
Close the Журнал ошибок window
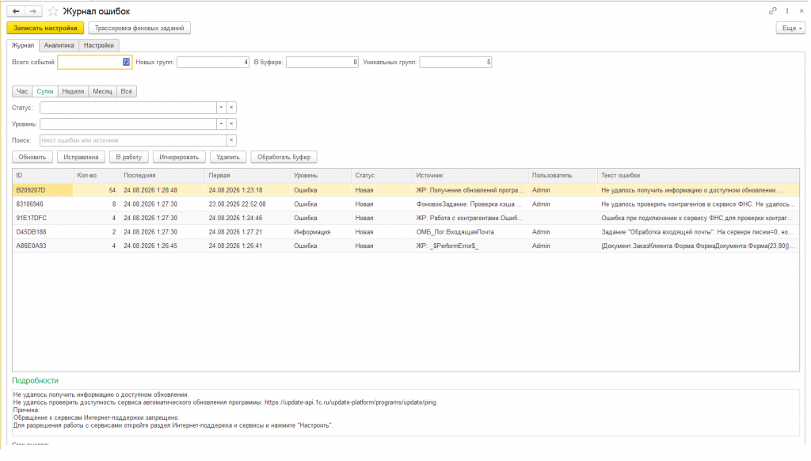801,11
